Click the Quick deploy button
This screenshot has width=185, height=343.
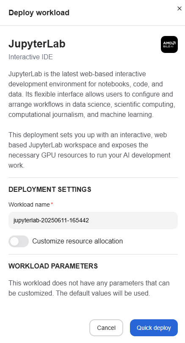154,328
